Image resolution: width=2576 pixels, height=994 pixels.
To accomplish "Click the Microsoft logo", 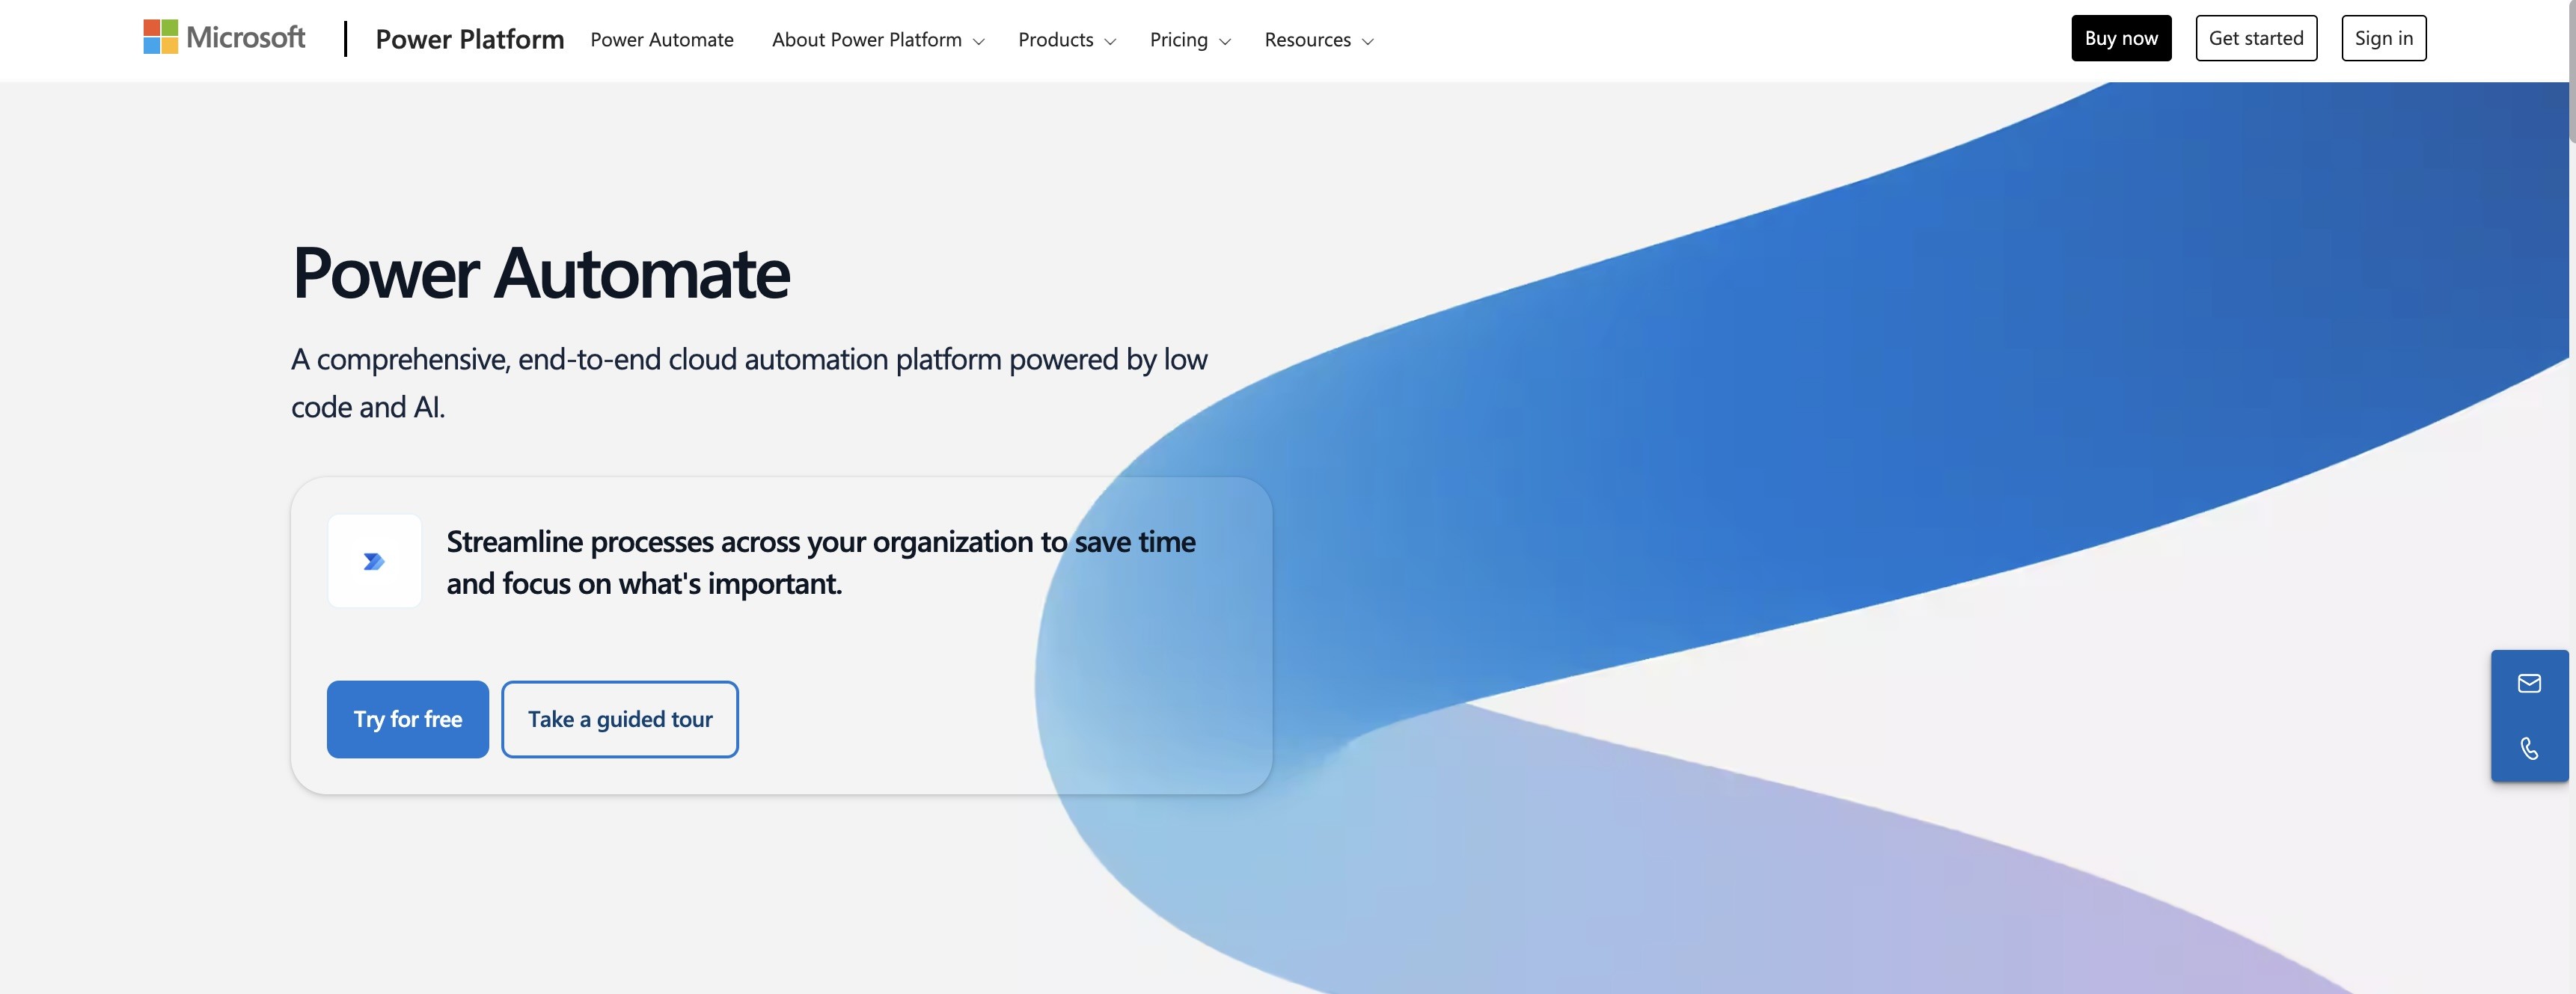I will click(161, 37).
